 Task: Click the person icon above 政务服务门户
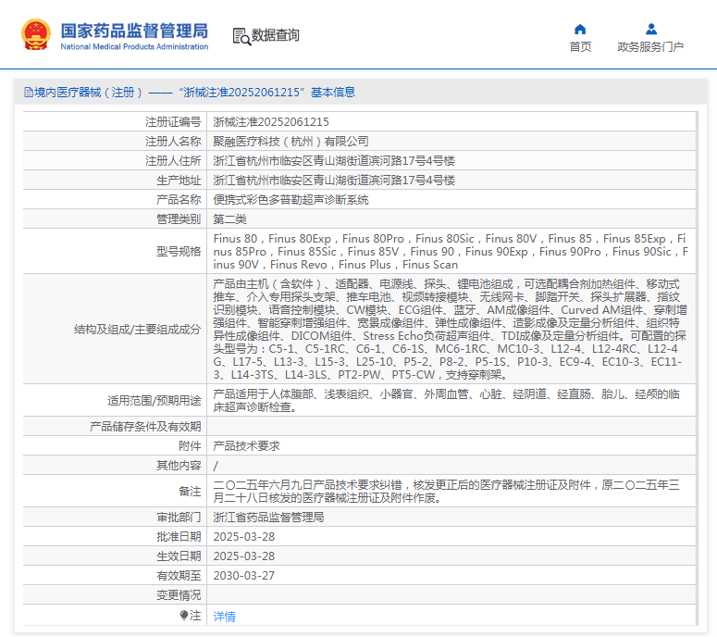(x=650, y=29)
